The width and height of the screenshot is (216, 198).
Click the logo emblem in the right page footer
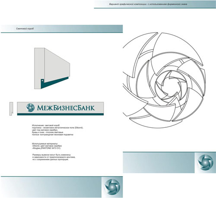click(x=205, y=162)
